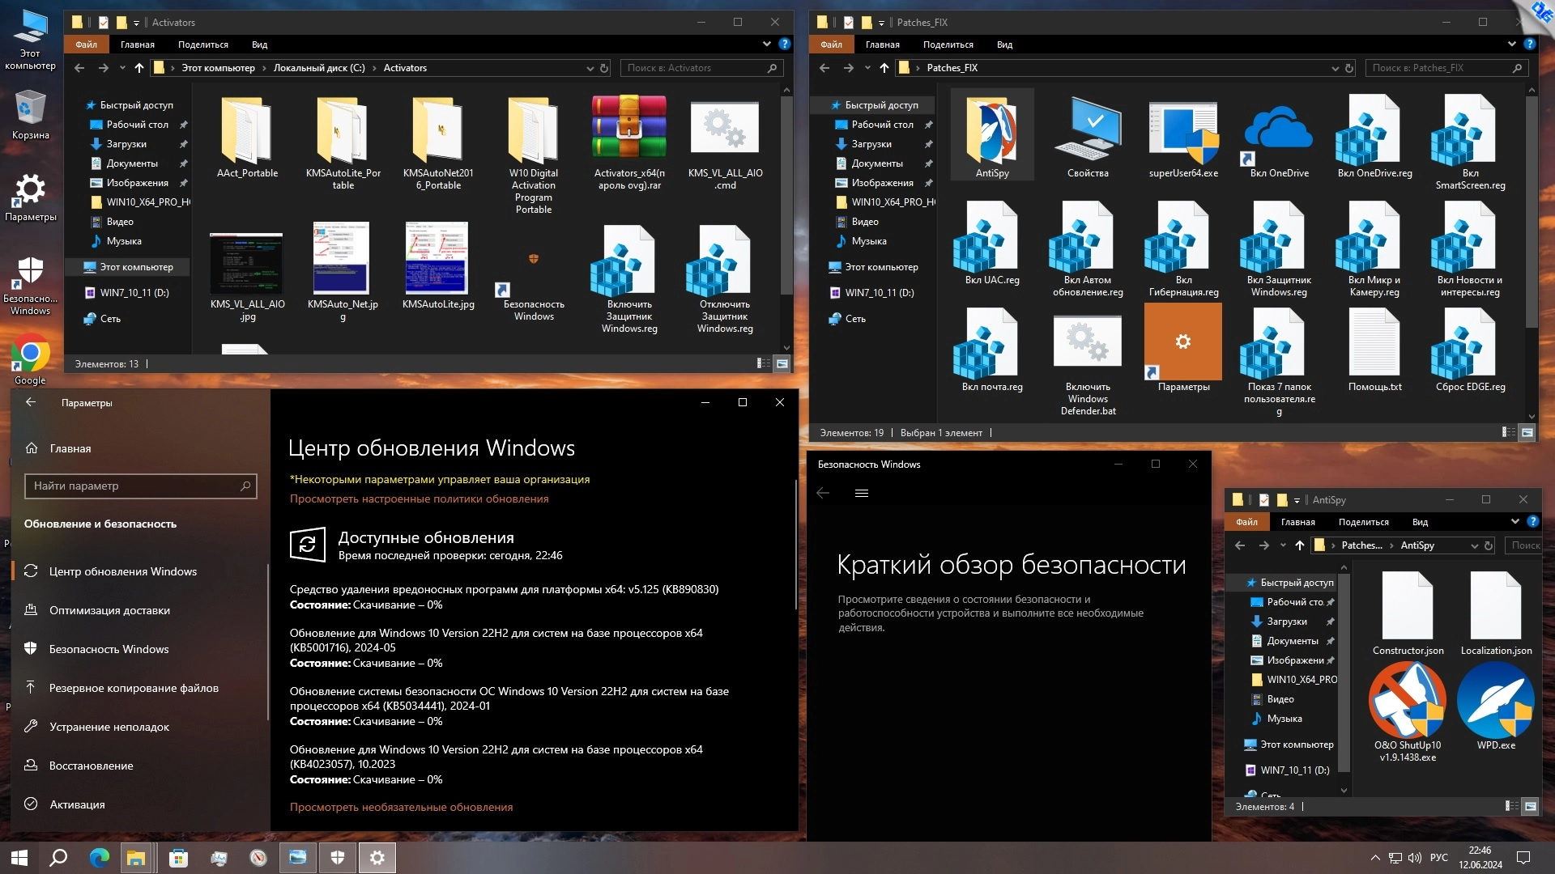
Task: Open the KMS_VL_ALL_AIO.cmd script file
Action: click(725, 128)
